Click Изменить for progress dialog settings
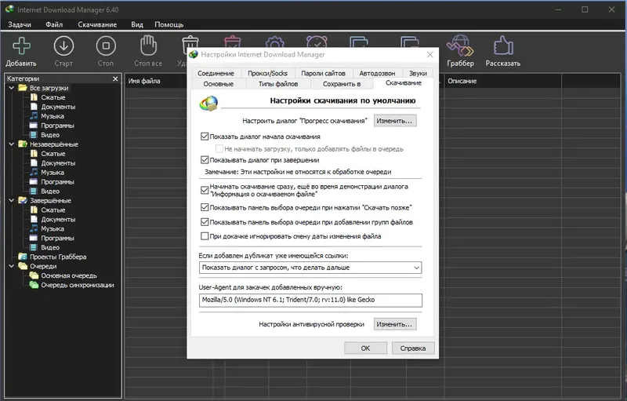627x401 pixels. [x=395, y=121]
